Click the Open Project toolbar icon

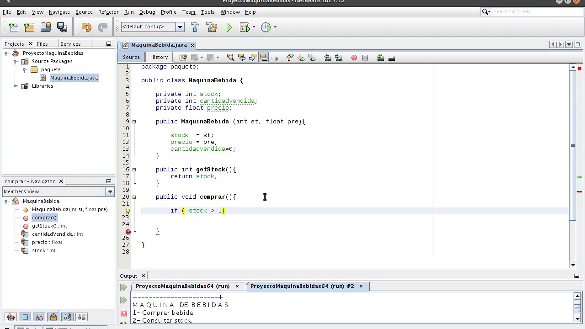point(45,27)
